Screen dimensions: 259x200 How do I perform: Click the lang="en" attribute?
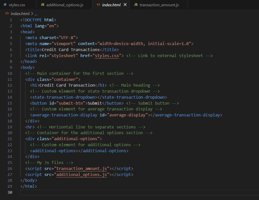point(45,26)
